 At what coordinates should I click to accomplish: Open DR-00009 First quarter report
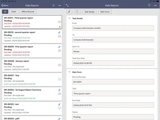32,51
